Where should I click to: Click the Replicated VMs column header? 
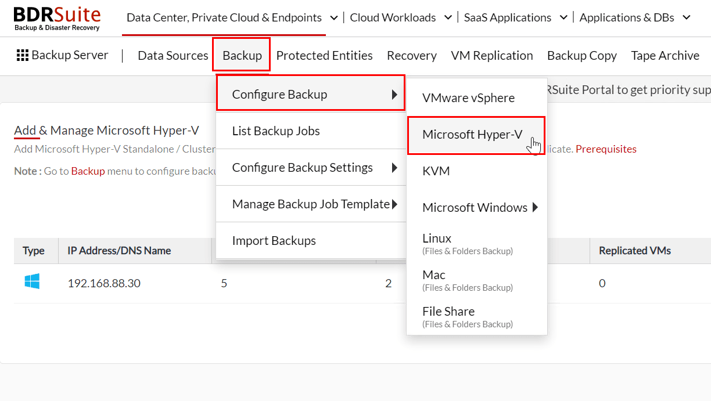(635, 251)
